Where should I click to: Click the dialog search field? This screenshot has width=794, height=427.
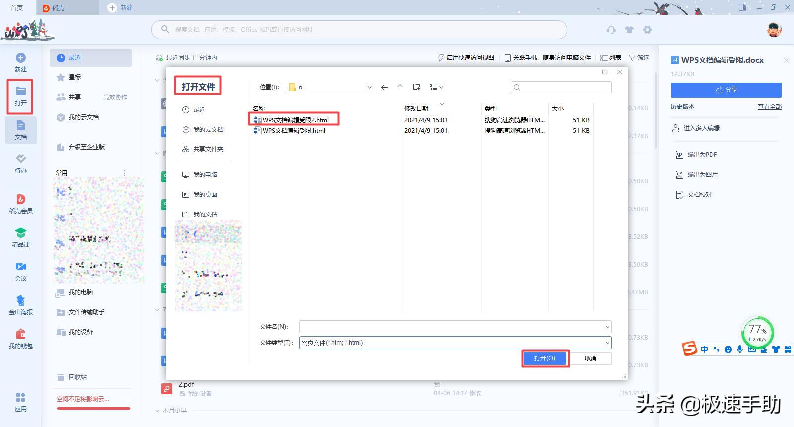(x=561, y=87)
